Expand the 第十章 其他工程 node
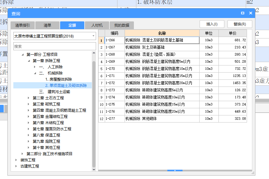The height and width of the screenshot is (179, 269). tap(29, 148)
